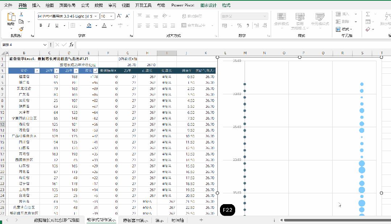391x224 pixels.
Task: Expand clipboard group dialog launcher
Action: (x=32, y=36)
